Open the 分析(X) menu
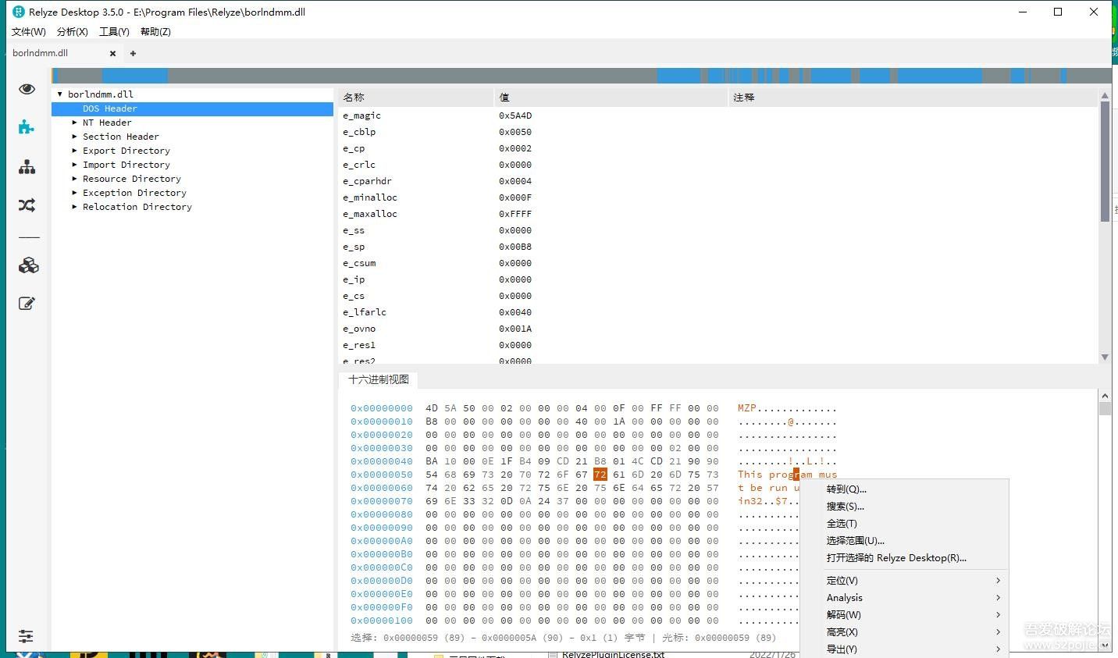Viewport: 1118px width, 658px height. click(72, 32)
